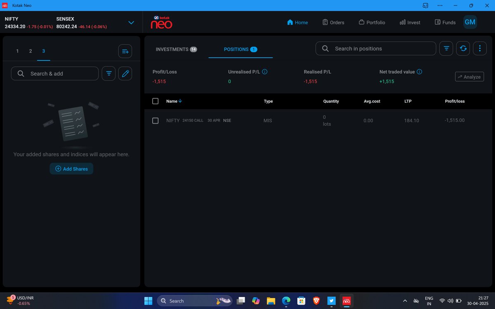Click the MIS type cell
The height and width of the screenshot is (309, 495).
coord(268,121)
